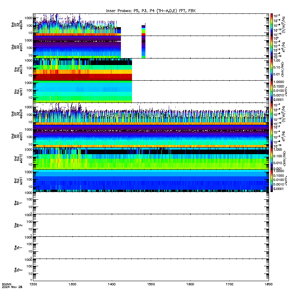Click the date label '2024 Nov 26'
Image resolution: width=287 pixels, height=306 pixels.
click(12, 287)
